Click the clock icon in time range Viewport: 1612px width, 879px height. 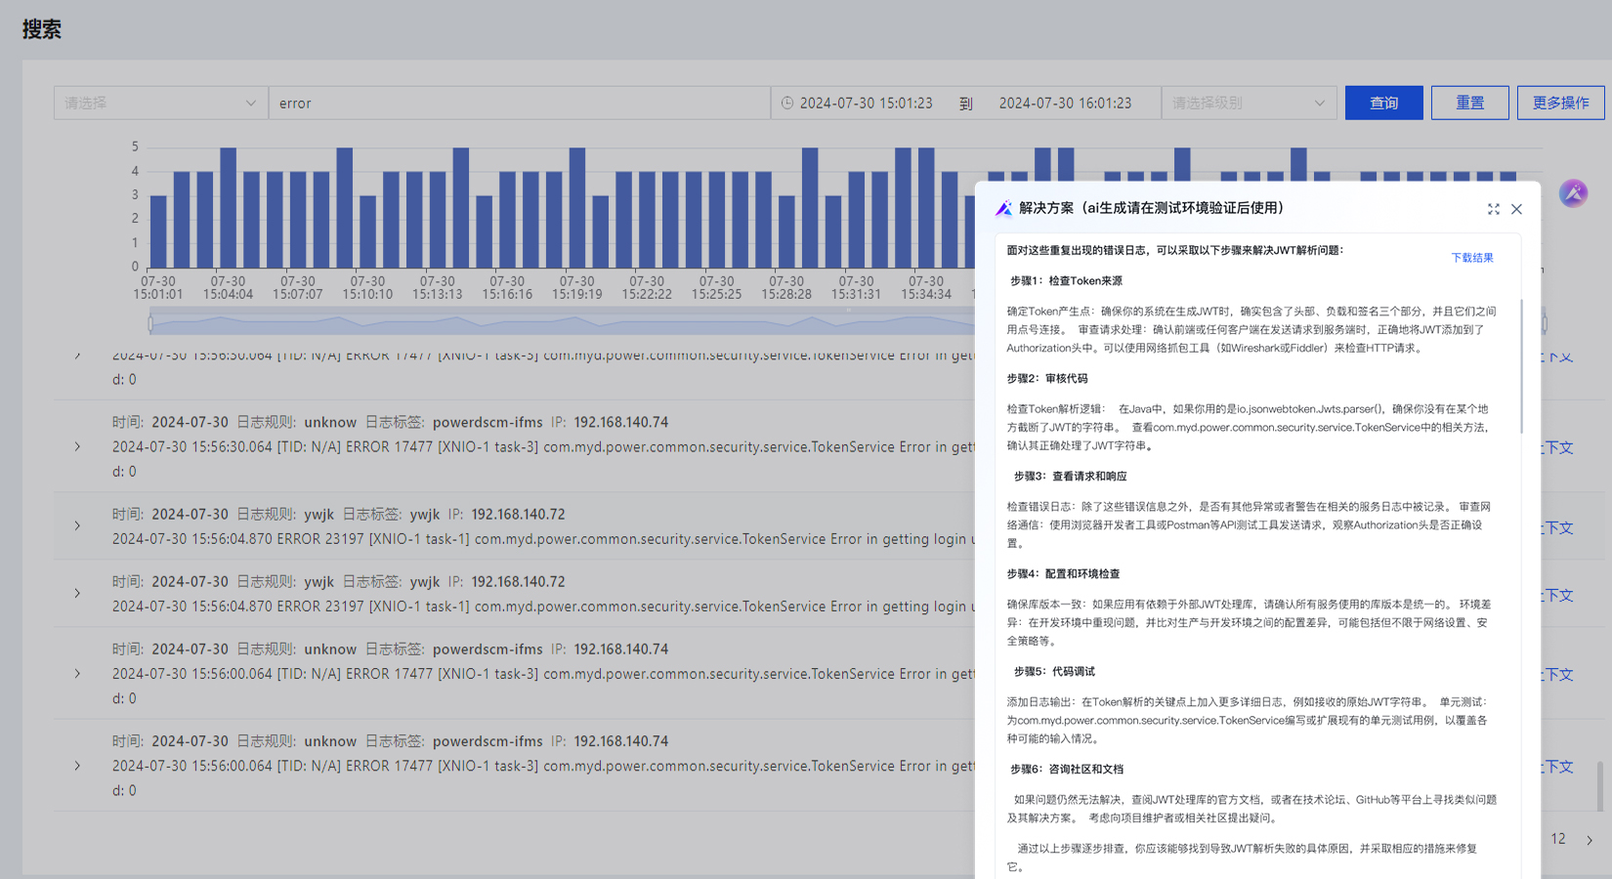point(787,103)
